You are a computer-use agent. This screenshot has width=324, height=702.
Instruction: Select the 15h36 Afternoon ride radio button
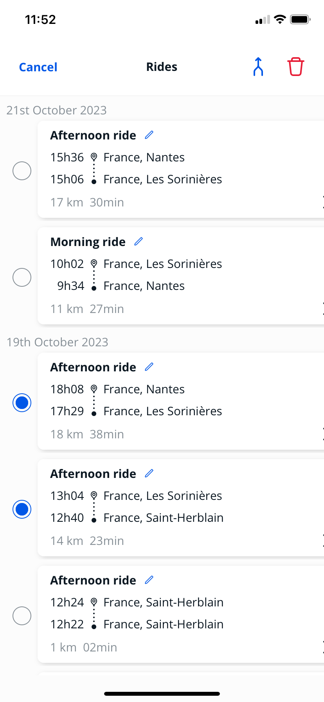tap(22, 171)
